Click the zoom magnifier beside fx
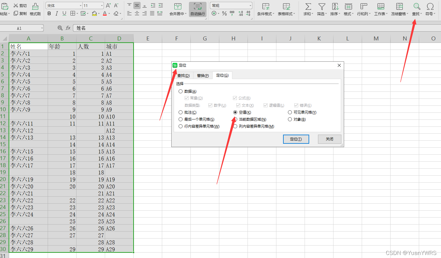The image size is (441, 258). pos(60,28)
